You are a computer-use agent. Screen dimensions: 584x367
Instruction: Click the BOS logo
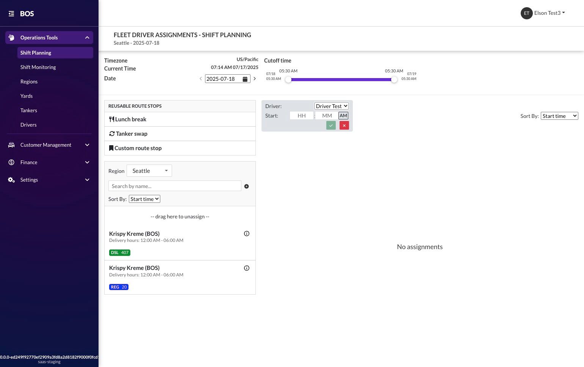point(27,14)
